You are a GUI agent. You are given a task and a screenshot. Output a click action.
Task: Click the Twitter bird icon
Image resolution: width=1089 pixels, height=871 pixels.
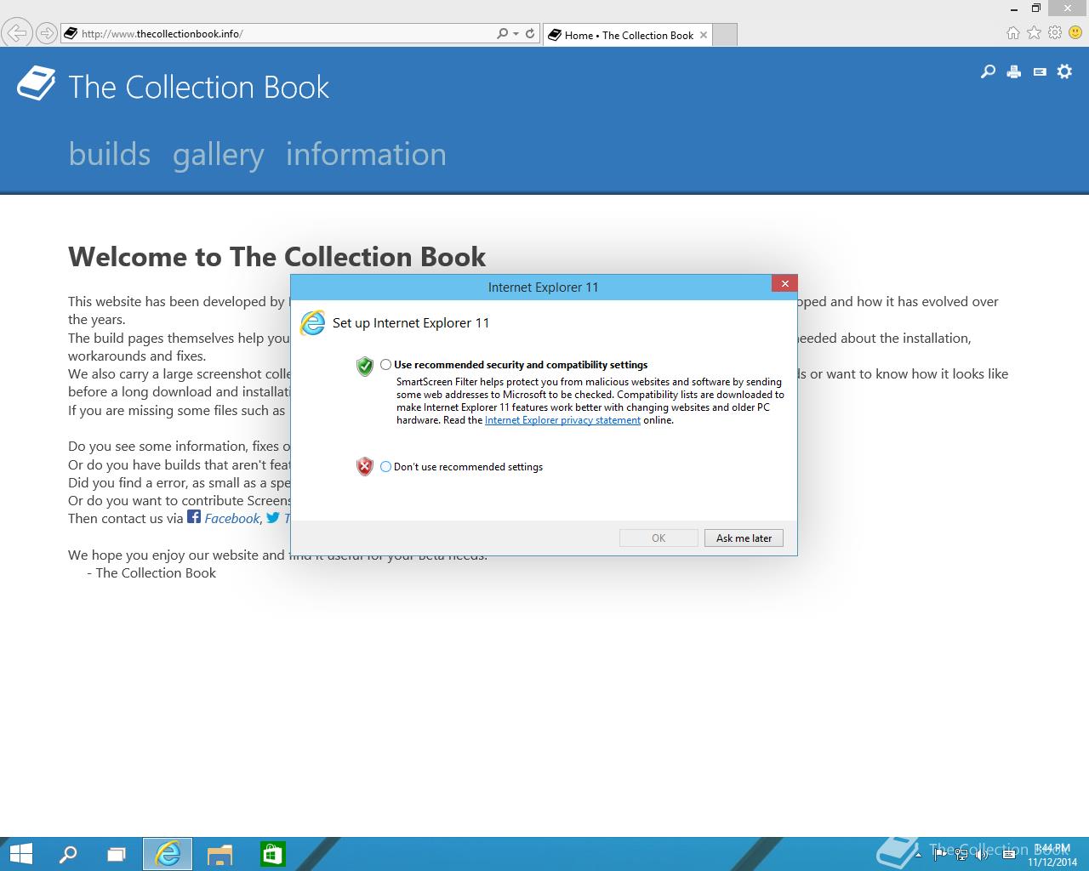pos(273,517)
